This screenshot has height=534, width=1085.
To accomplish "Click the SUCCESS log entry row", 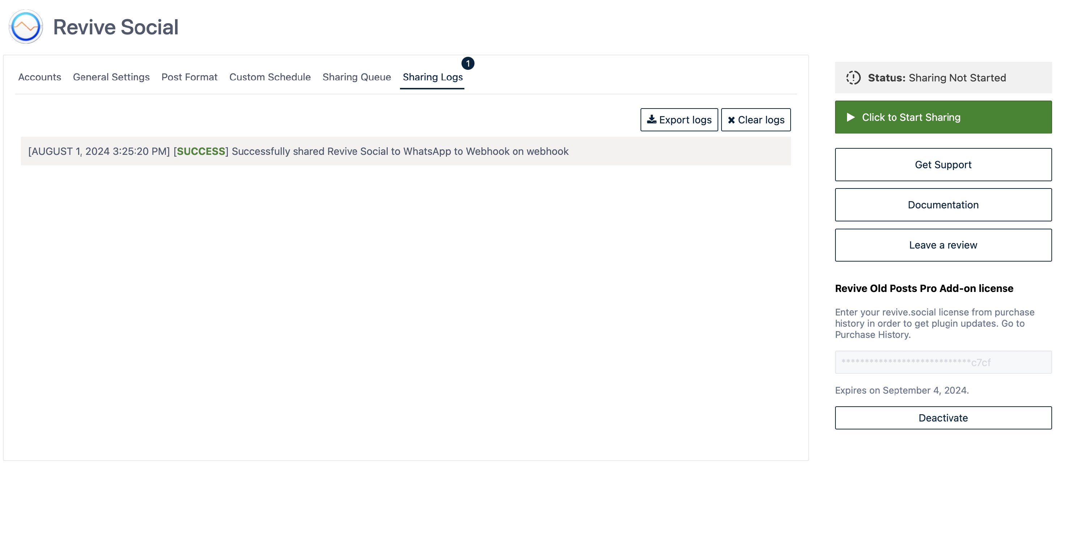I will pyautogui.click(x=405, y=151).
